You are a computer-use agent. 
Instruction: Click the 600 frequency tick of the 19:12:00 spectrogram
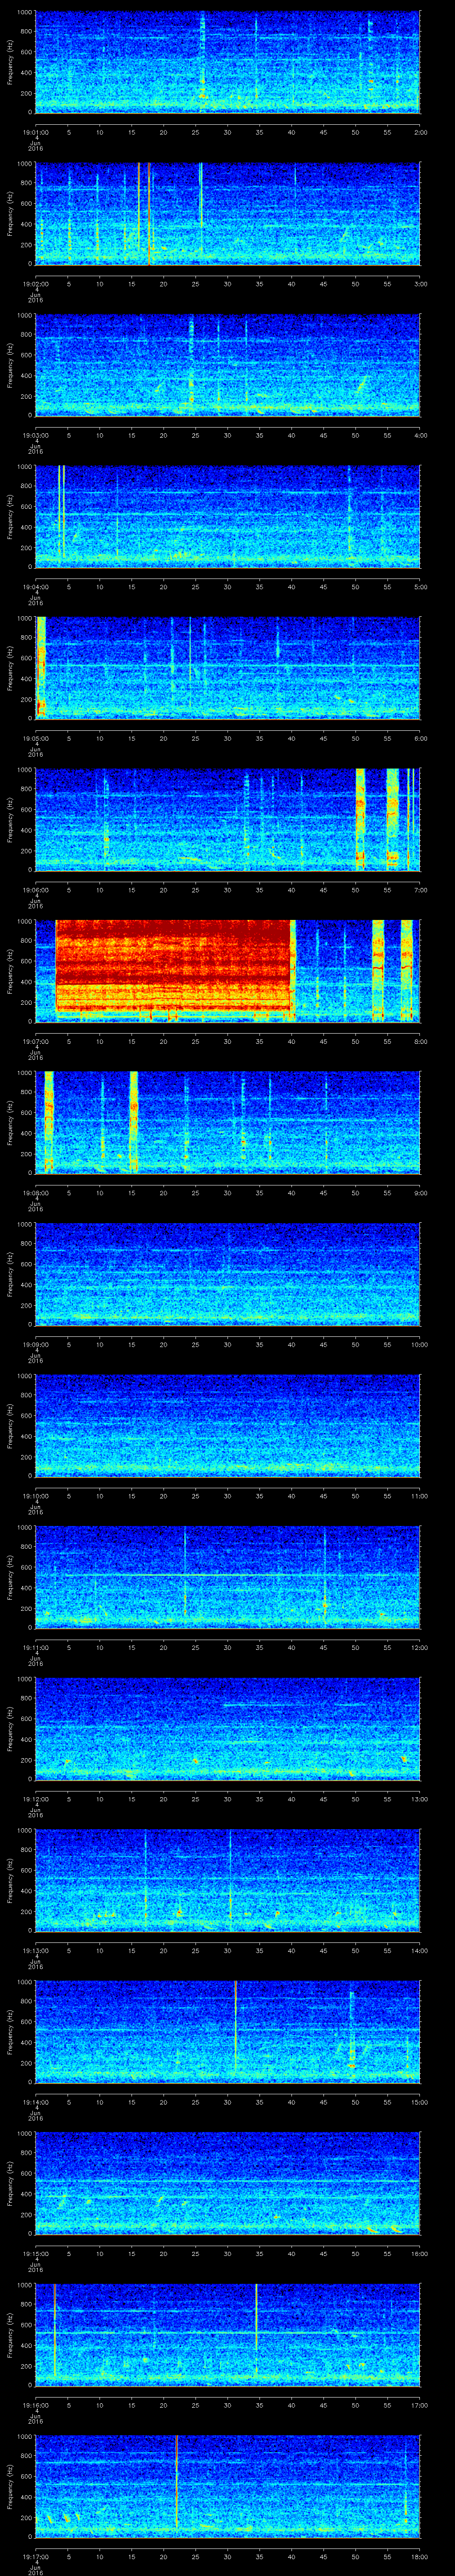(26, 1718)
